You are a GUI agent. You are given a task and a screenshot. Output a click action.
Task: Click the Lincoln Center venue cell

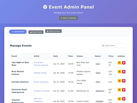click(x=83, y=101)
